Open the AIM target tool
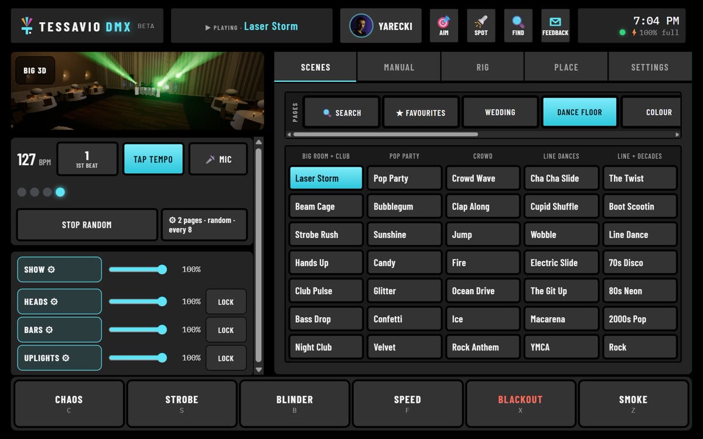 tap(443, 26)
